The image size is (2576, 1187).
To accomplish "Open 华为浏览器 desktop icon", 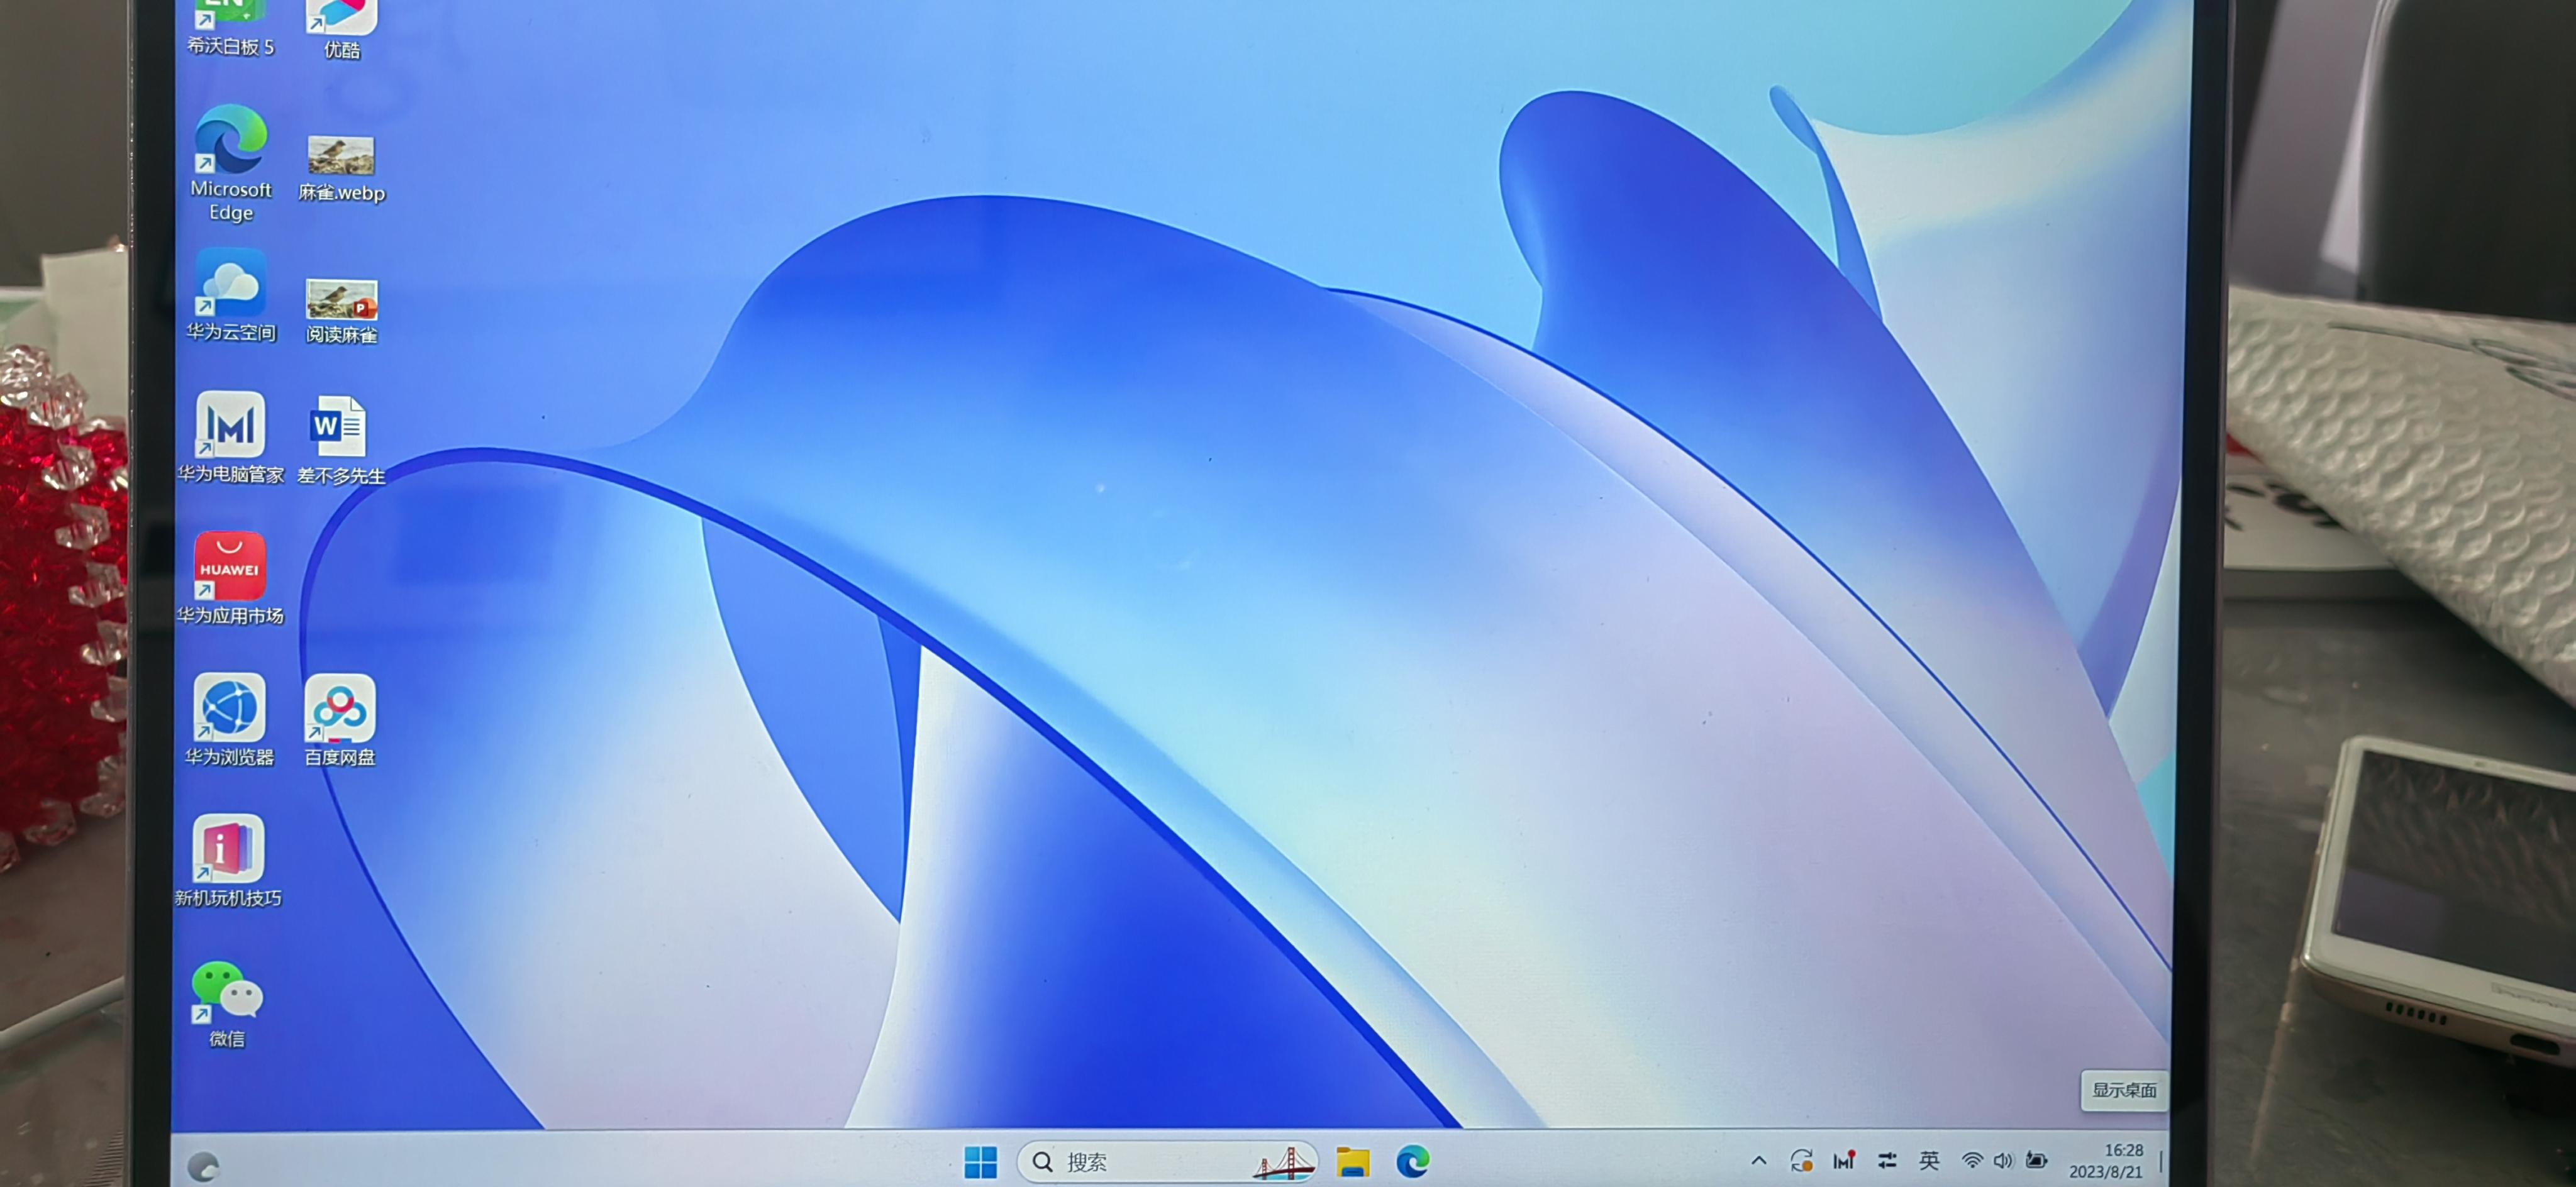I will [230, 708].
